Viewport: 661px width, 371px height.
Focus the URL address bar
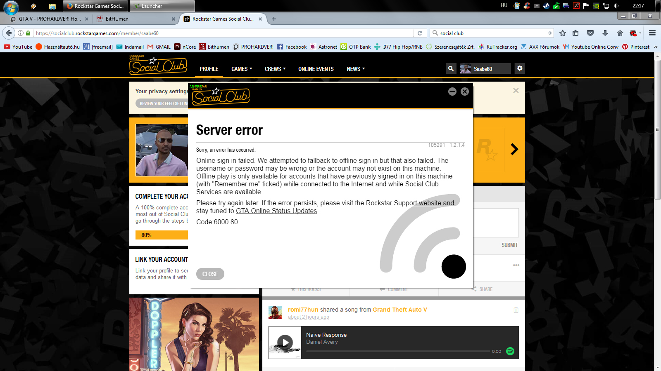click(x=223, y=33)
